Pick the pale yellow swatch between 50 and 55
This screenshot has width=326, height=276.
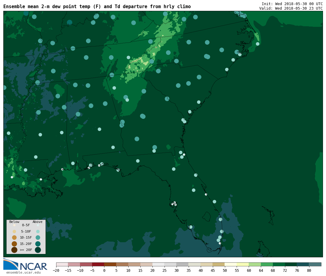pyautogui.click(x=231, y=264)
